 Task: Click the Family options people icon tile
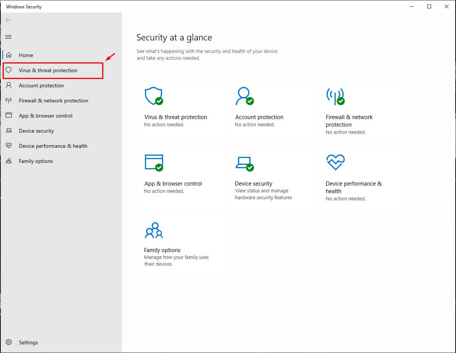pos(154,230)
